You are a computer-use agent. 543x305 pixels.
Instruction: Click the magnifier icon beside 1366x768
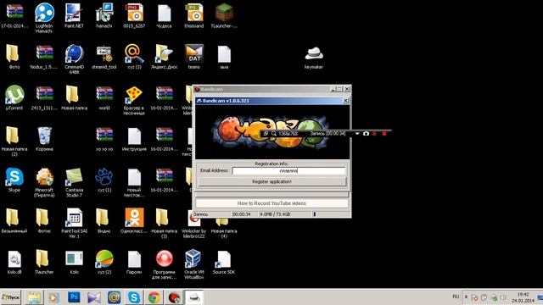(273, 134)
